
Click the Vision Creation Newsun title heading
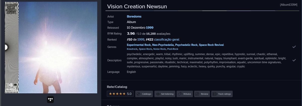point(137,7)
